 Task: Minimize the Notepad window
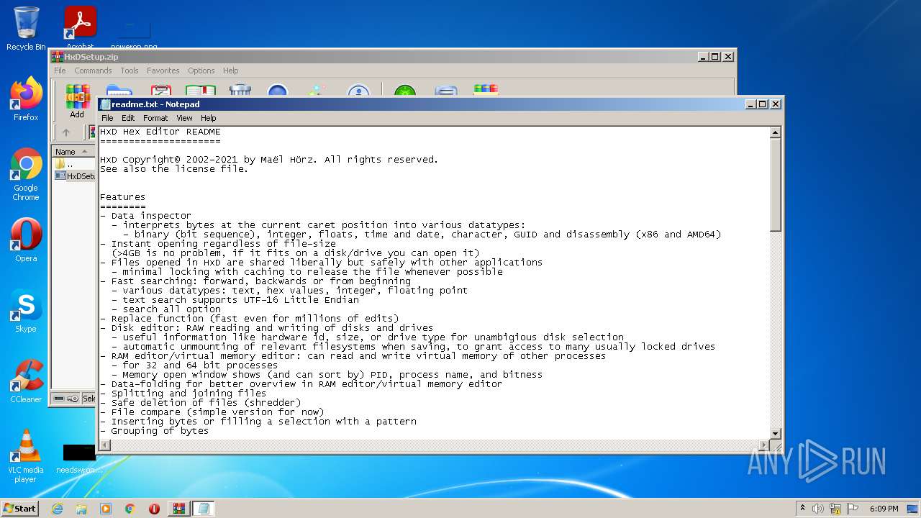(x=751, y=104)
